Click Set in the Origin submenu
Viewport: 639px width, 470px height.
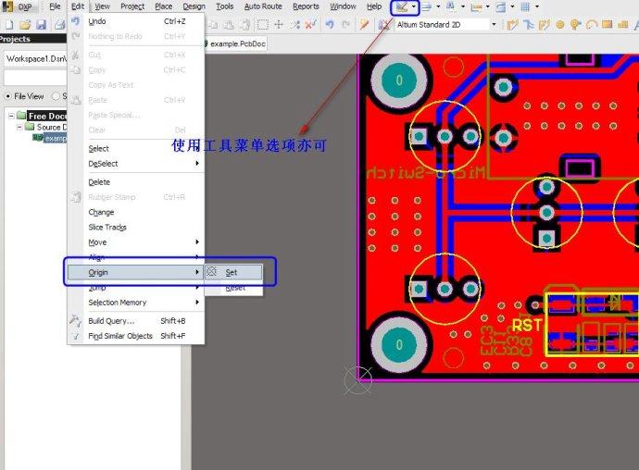pyautogui.click(x=233, y=272)
